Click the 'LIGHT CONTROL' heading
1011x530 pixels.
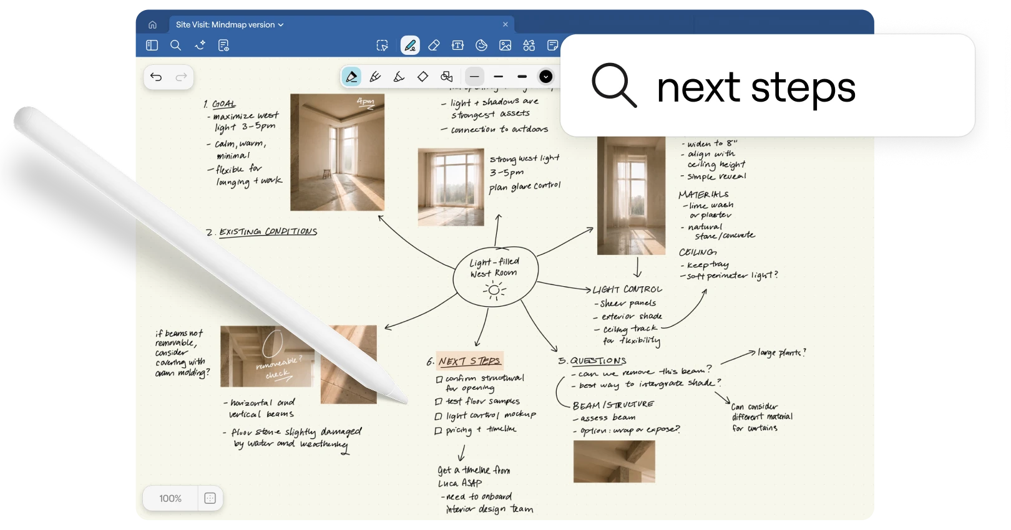[x=627, y=289]
